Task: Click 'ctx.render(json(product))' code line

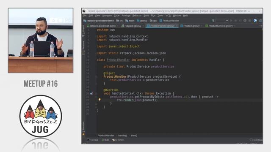Action: click(137, 100)
